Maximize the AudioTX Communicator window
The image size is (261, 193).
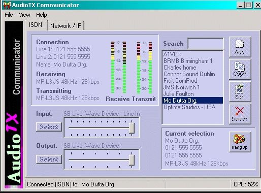(x=248, y=5)
